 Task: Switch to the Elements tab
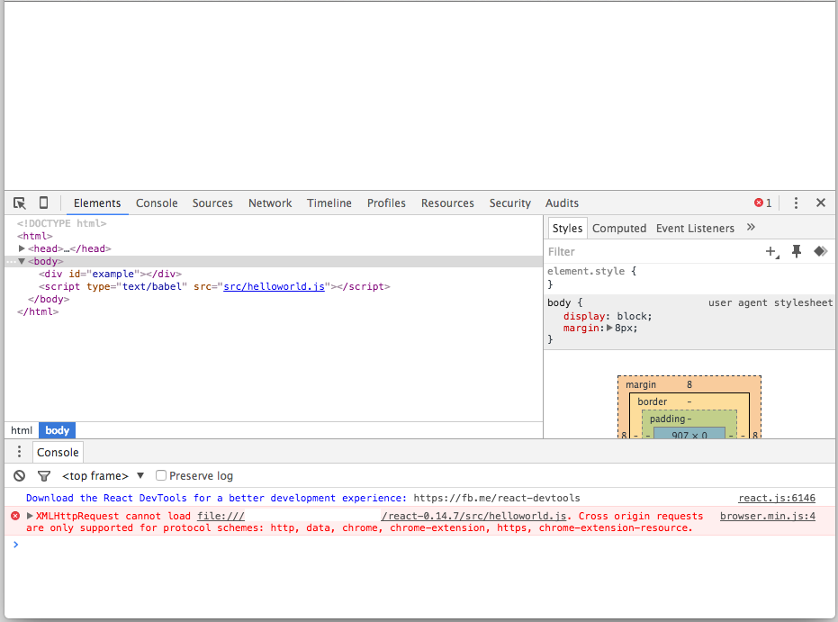coord(97,203)
